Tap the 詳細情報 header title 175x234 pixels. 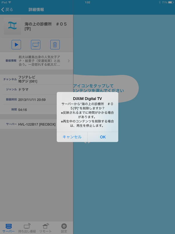click(36, 10)
